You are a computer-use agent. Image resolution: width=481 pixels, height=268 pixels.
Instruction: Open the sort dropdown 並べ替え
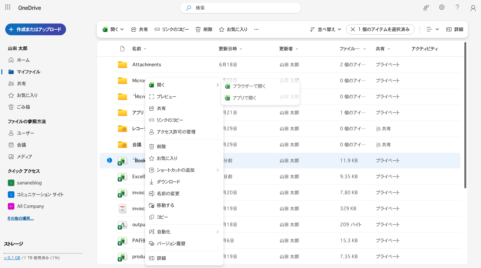pos(325,29)
